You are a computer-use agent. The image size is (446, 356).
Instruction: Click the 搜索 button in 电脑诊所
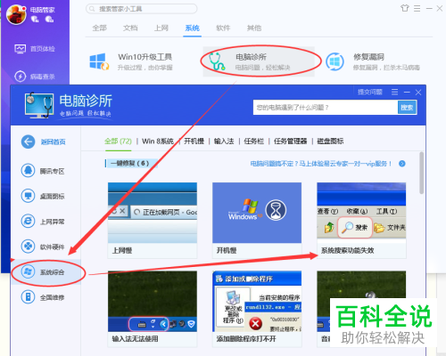tap(407, 108)
